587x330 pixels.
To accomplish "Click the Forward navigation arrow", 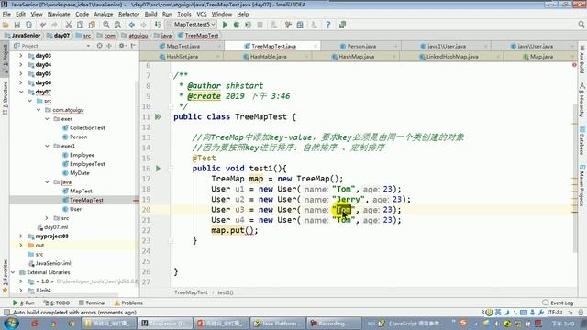I will tap(143, 25).
